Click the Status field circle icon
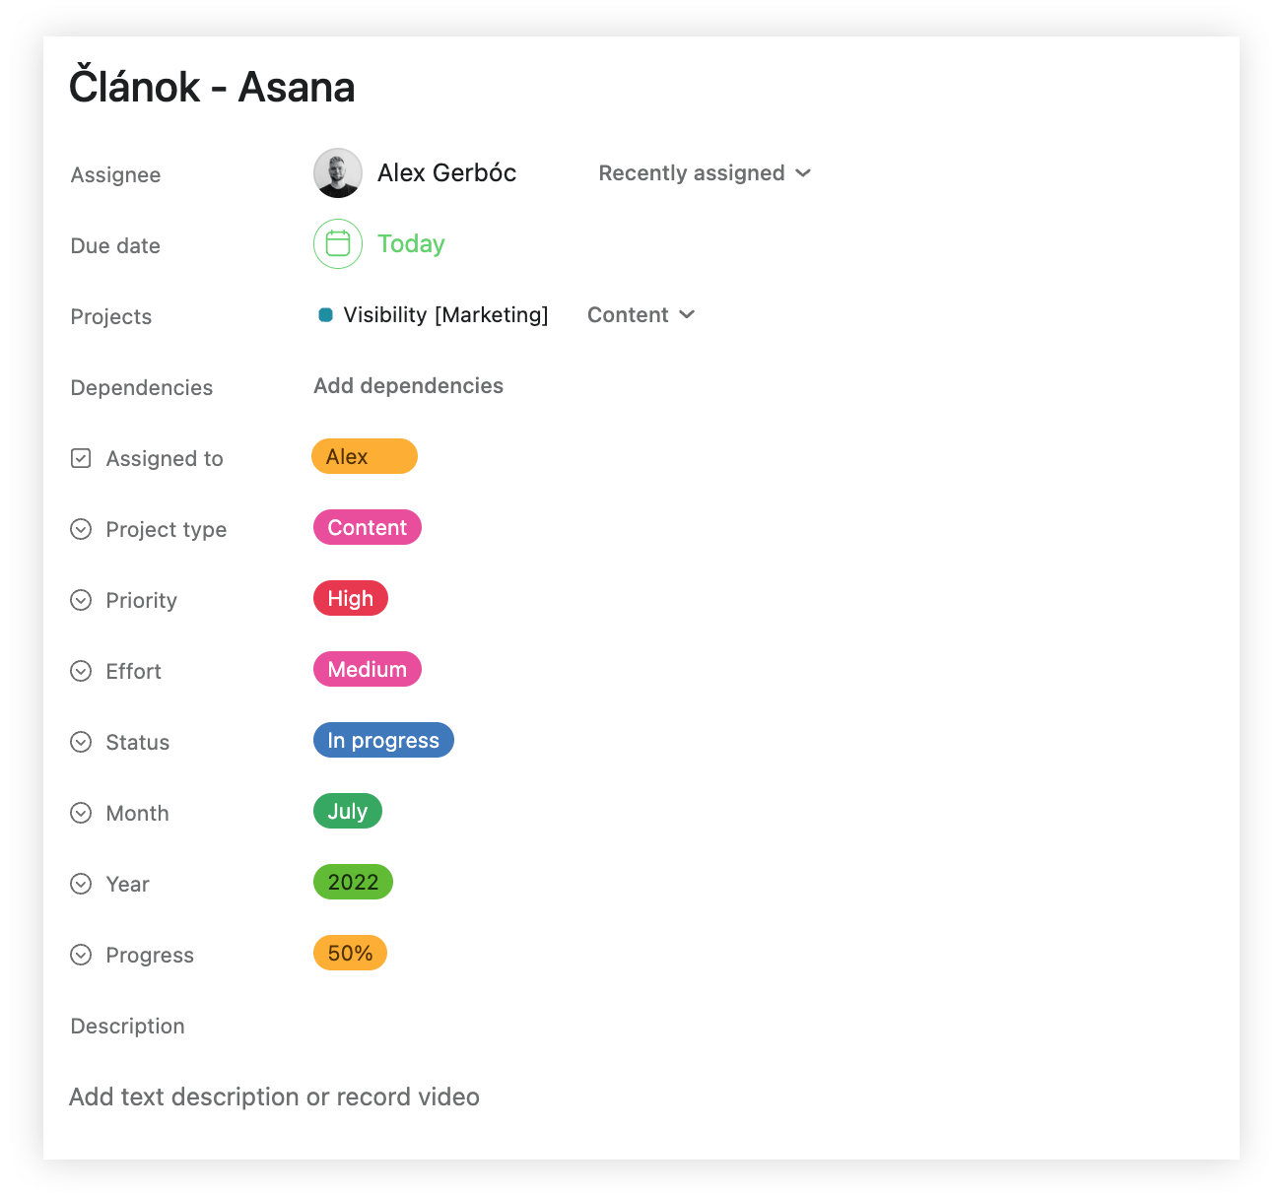The width and height of the screenshot is (1283, 1196). click(x=81, y=742)
